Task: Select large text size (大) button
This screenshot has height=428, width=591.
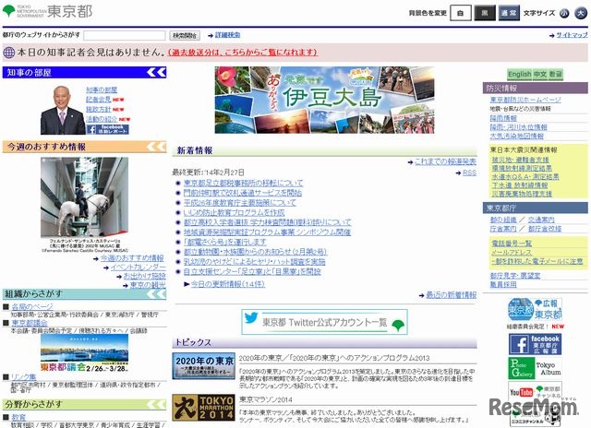Action: tap(581, 13)
